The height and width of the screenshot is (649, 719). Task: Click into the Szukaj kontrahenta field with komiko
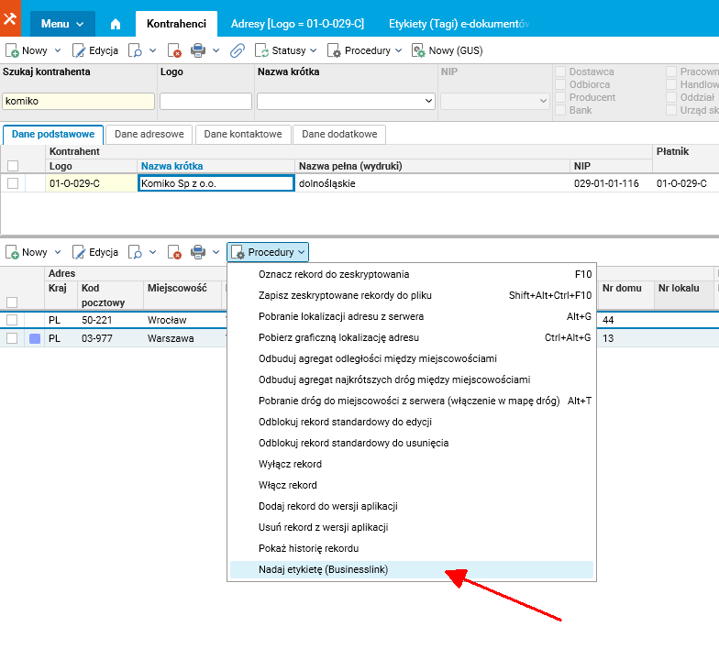[79, 101]
